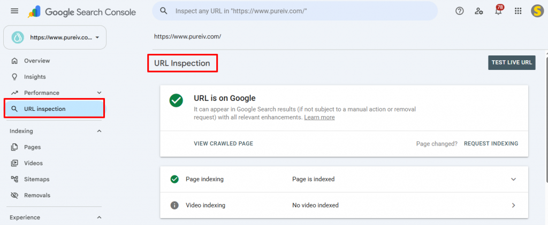Click the Inspect any URL search field
548x225 pixels.
[x=295, y=11]
